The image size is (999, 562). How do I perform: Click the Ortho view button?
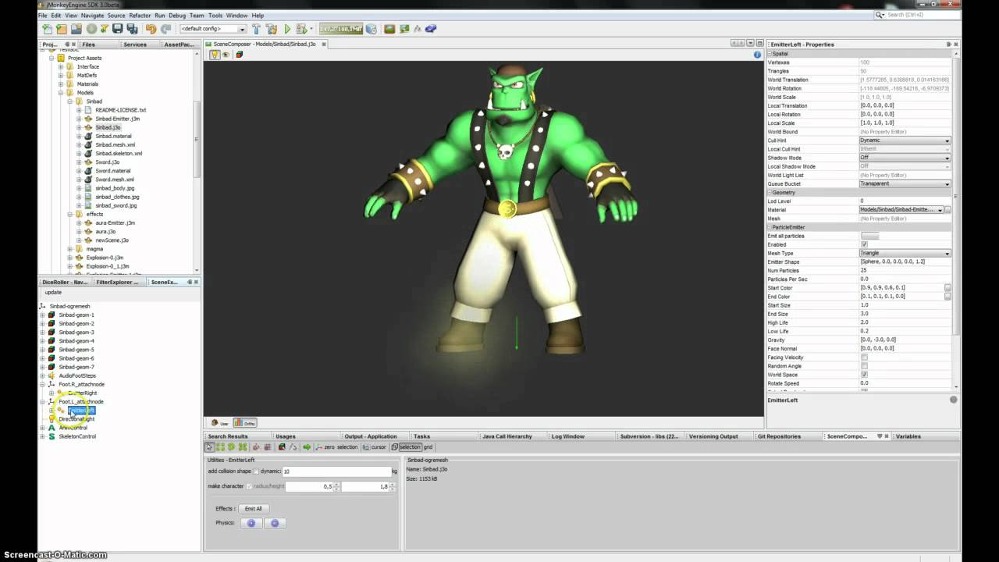pyautogui.click(x=245, y=423)
